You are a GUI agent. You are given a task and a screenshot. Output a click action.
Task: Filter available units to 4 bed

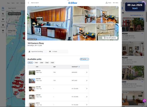tap(52, 63)
